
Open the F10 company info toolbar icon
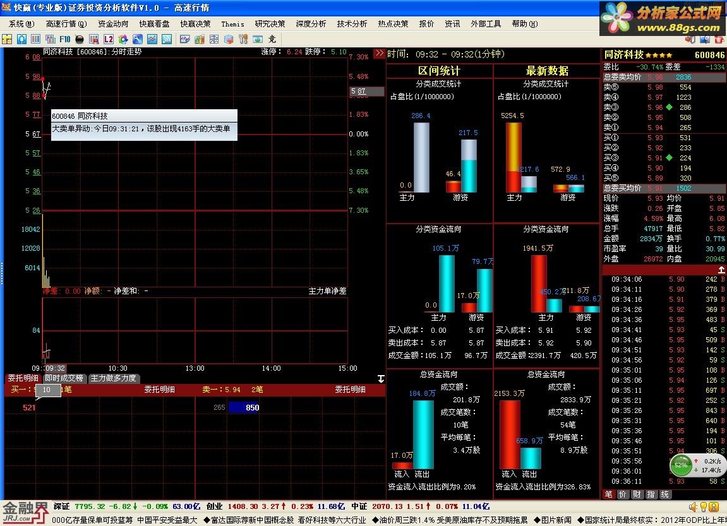pos(65,39)
